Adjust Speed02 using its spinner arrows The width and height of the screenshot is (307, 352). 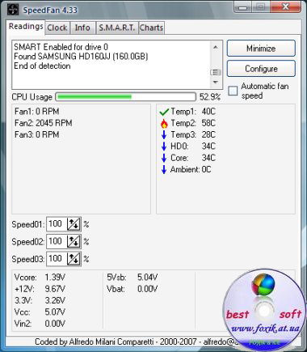[x=74, y=241]
